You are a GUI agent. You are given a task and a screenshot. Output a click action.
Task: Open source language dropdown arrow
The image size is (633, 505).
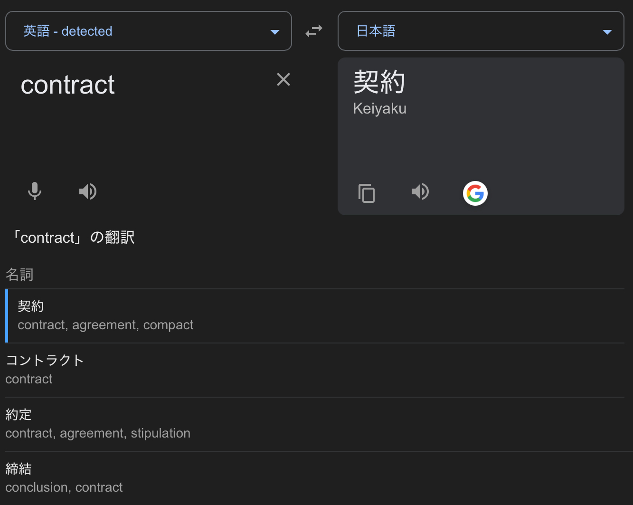coord(274,32)
